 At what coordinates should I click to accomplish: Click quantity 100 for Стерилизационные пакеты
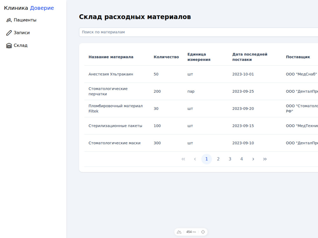157,126
